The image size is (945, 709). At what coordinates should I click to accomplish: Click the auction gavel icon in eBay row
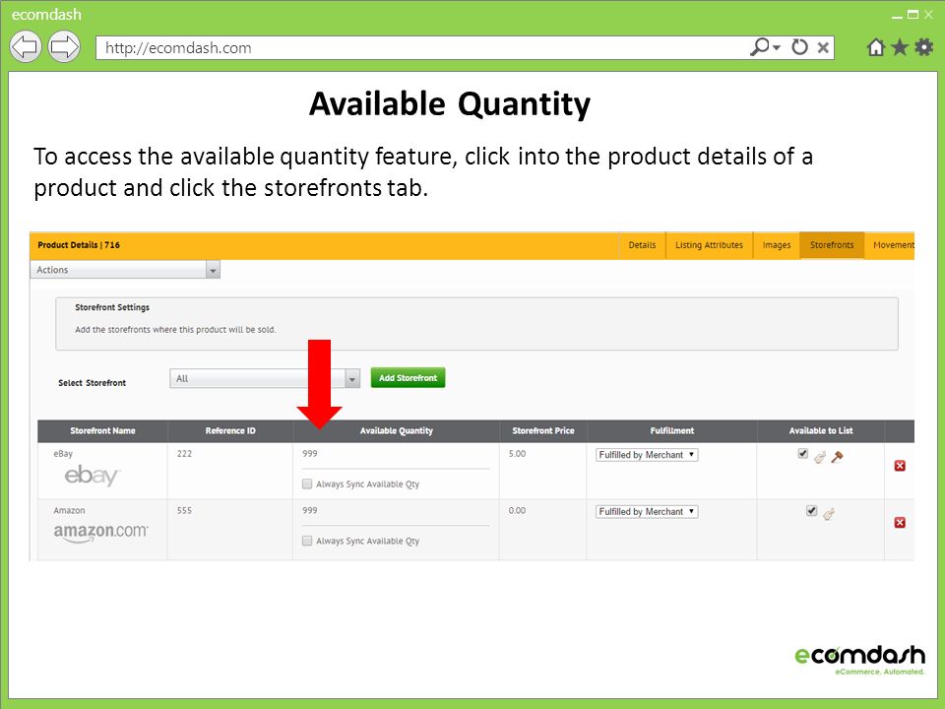(837, 457)
